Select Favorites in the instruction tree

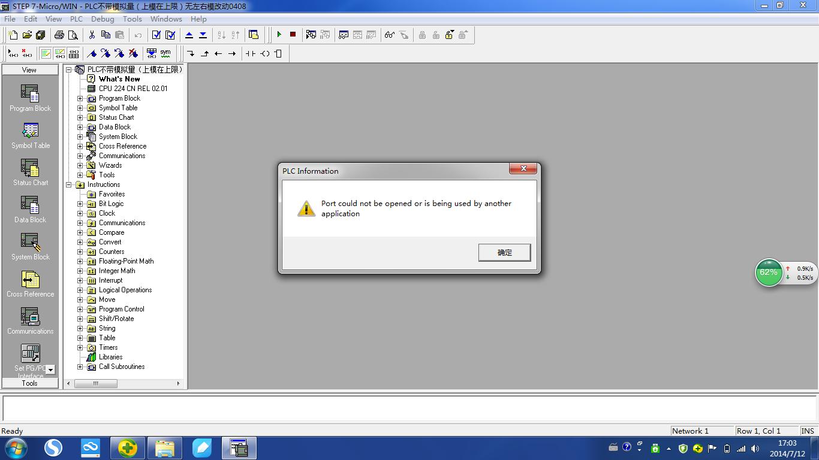point(112,194)
